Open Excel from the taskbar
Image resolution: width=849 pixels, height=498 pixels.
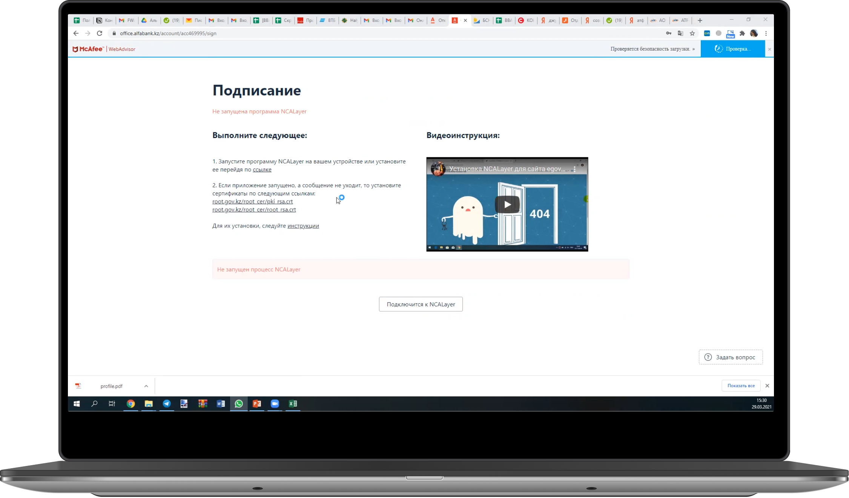293,404
